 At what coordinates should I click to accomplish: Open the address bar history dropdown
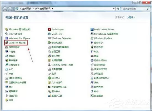pyautogui.click(x=114, y=9)
